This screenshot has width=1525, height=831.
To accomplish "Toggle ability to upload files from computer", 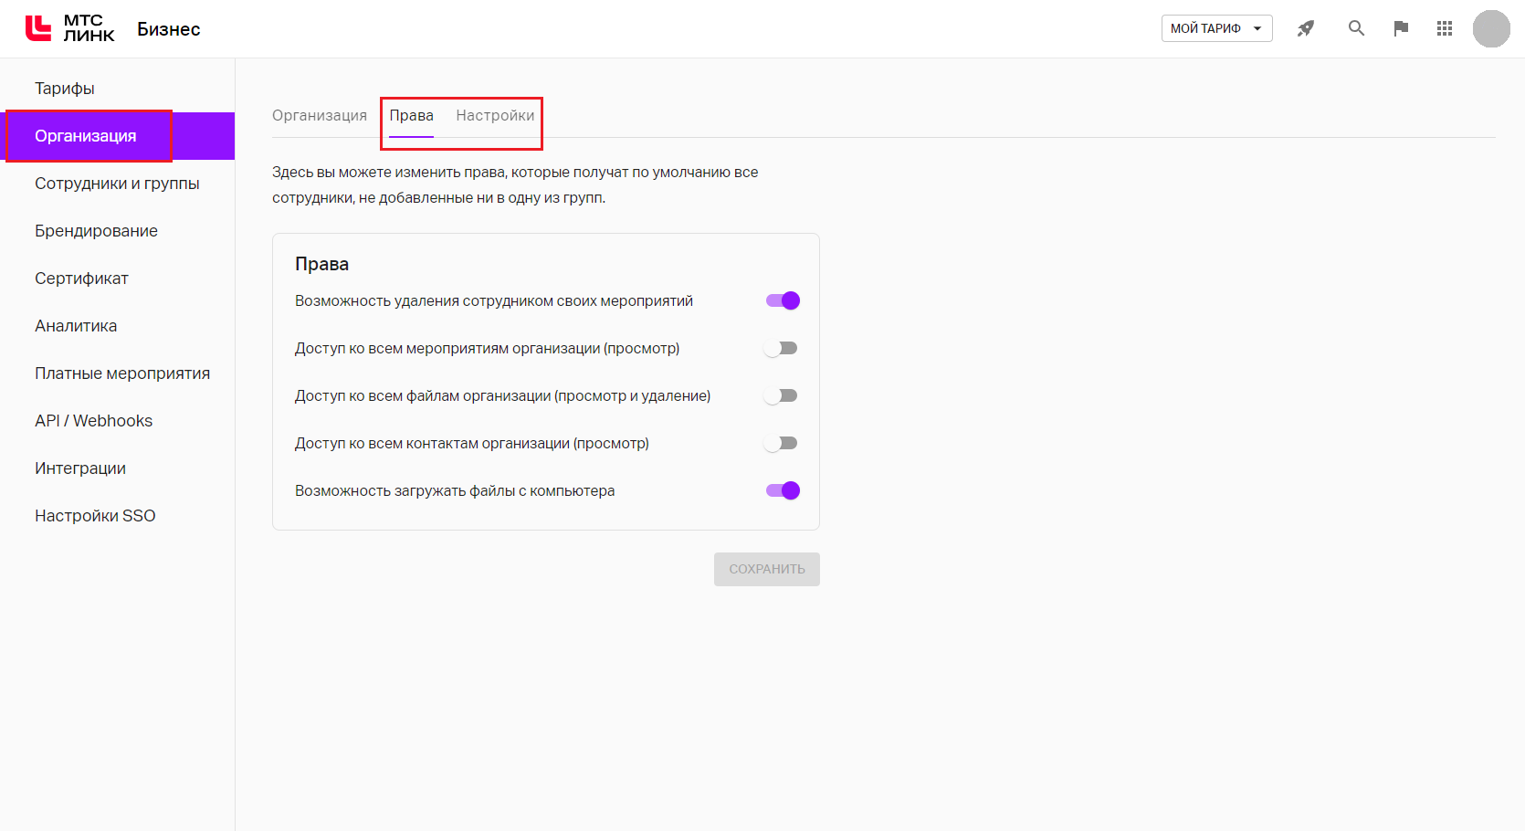I will (x=783, y=490).
